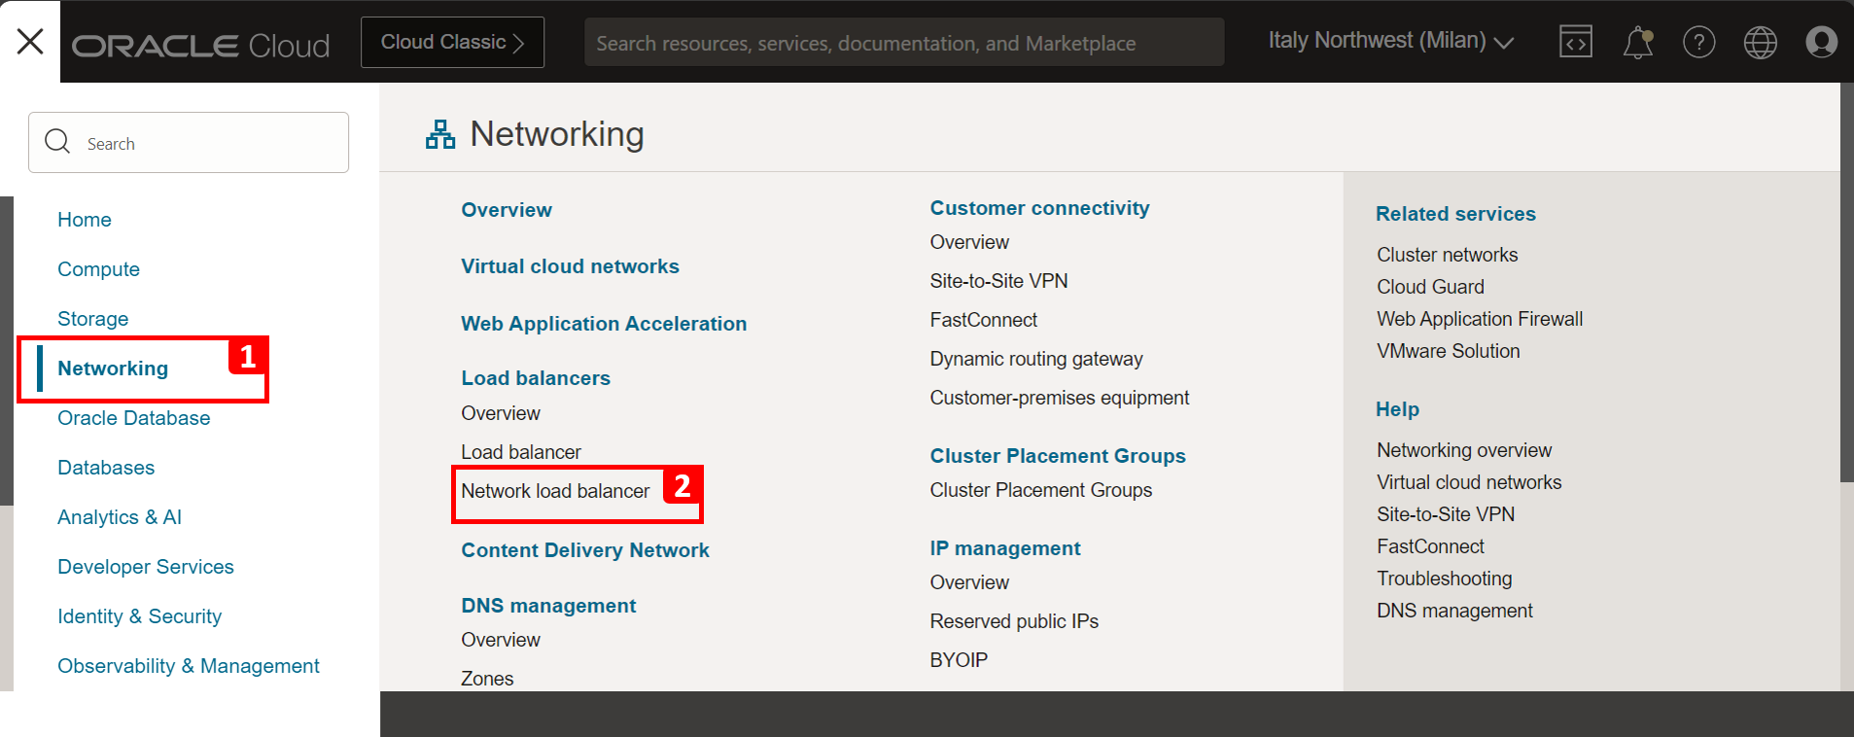1854x737 pixels.
Task: Open DNS management help link
Action: click(x=1454, y=611)
